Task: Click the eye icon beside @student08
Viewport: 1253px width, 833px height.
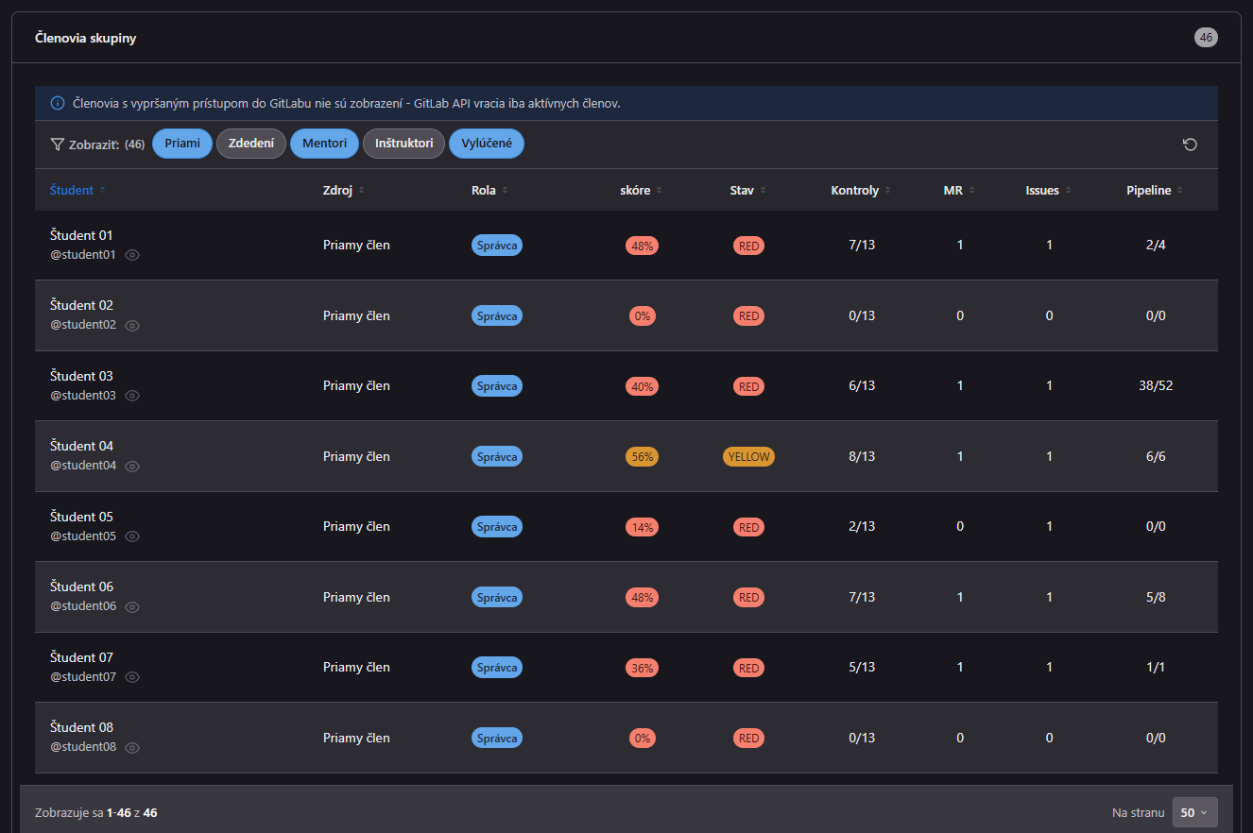Action: pos(132,747)
